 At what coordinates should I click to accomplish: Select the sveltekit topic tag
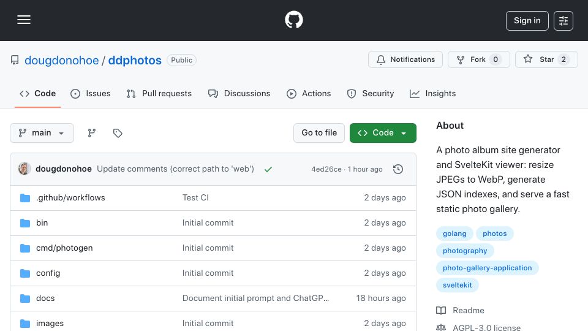coord(457,285)
